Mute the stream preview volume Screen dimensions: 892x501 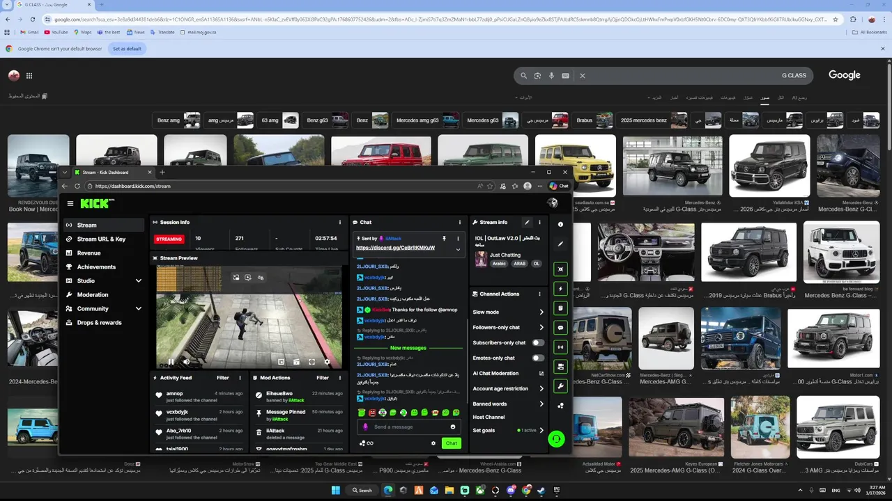point(186,362)
